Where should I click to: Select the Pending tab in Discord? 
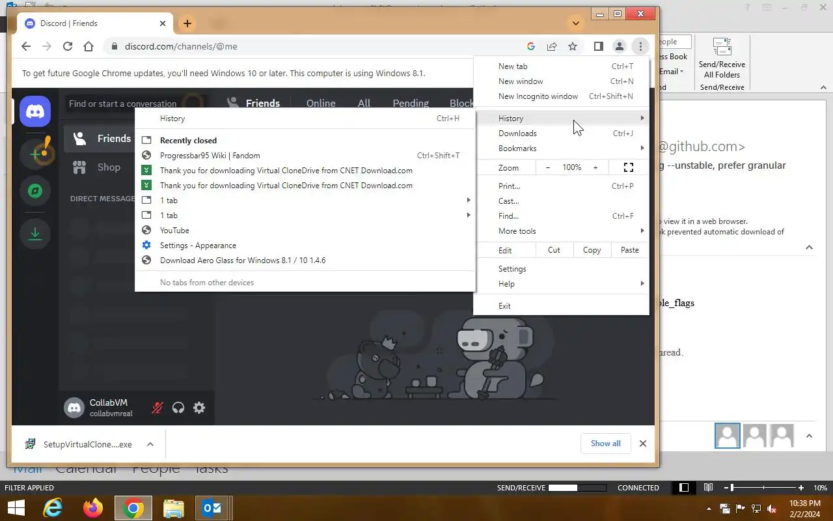coord(411,104)
